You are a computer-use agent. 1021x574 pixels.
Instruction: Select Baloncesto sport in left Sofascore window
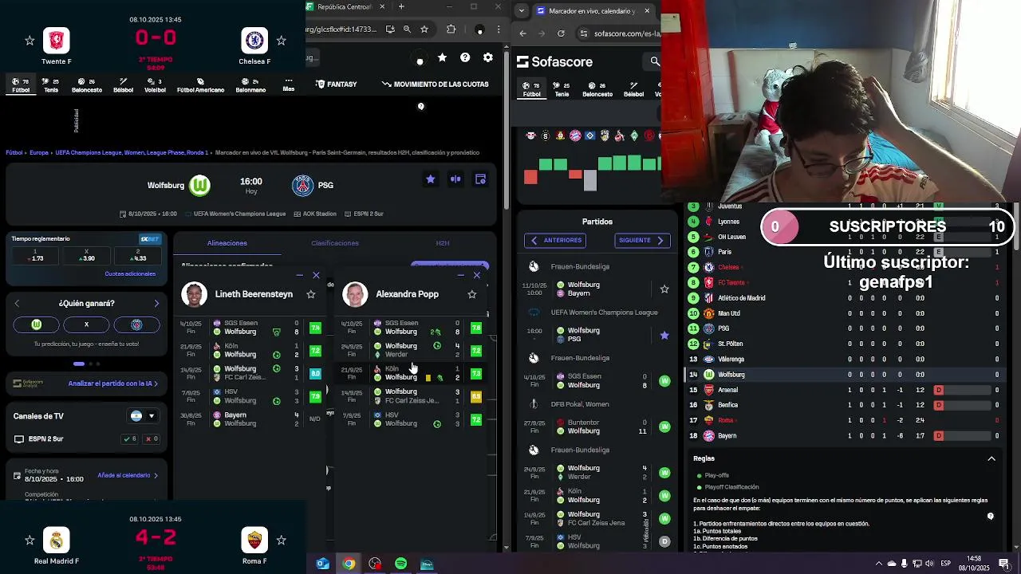click(87, 85)
